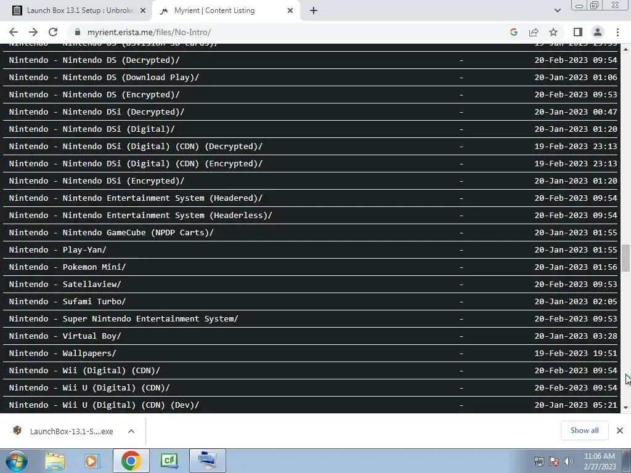Open the Nintendo Sufami Turbo folder
The image size is (631, 473).
(x=67, y=302)
